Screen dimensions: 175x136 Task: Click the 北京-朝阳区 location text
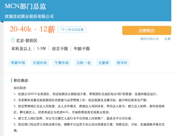coord(27,41)
